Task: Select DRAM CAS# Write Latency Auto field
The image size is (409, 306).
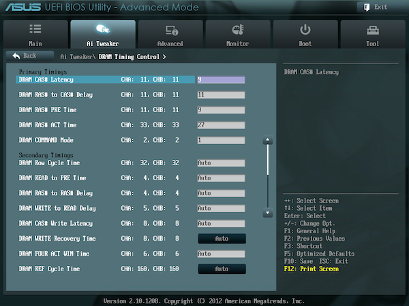Action: click(x=221, y=223)
